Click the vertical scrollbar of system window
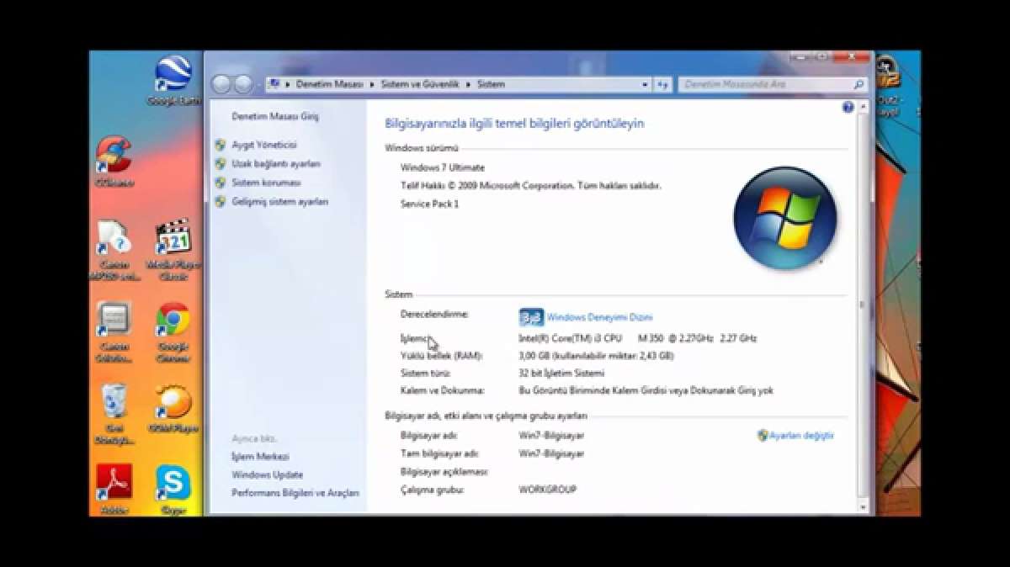Screen dimensions: 1010x567 tap(861, 307)
